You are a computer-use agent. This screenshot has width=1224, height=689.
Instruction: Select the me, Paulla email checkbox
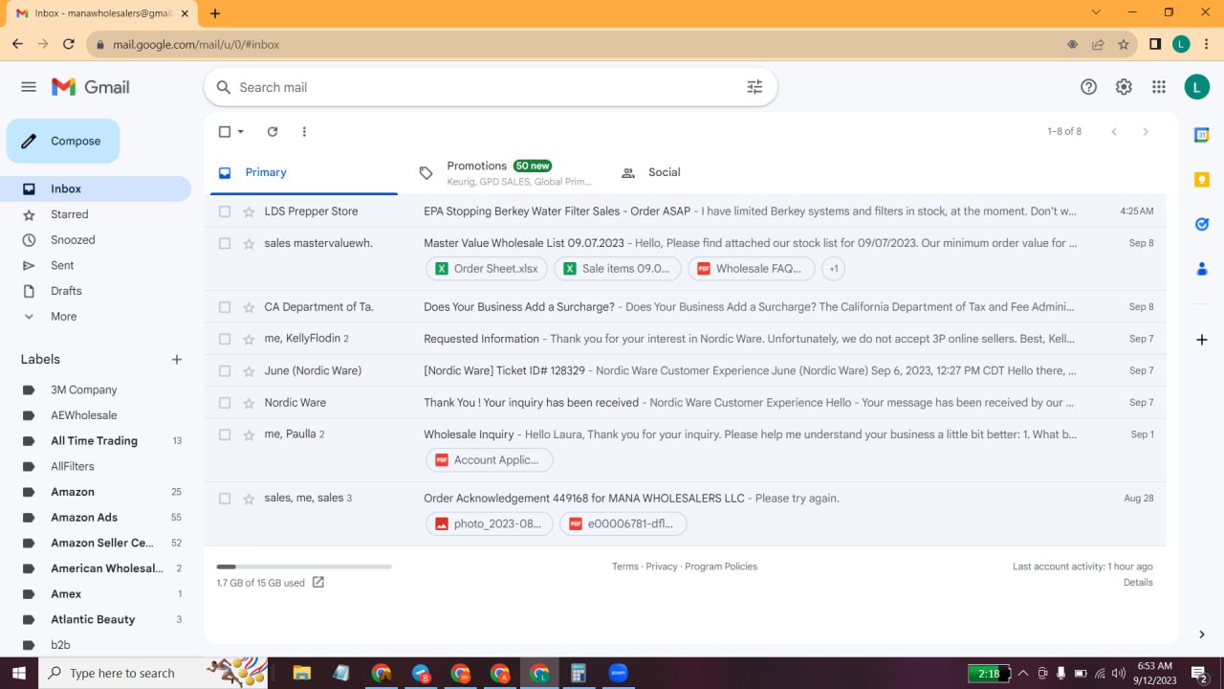pos(225,434)
